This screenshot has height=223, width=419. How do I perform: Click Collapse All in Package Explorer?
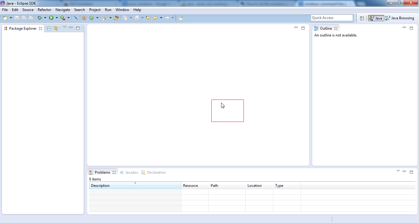(49, 28)
